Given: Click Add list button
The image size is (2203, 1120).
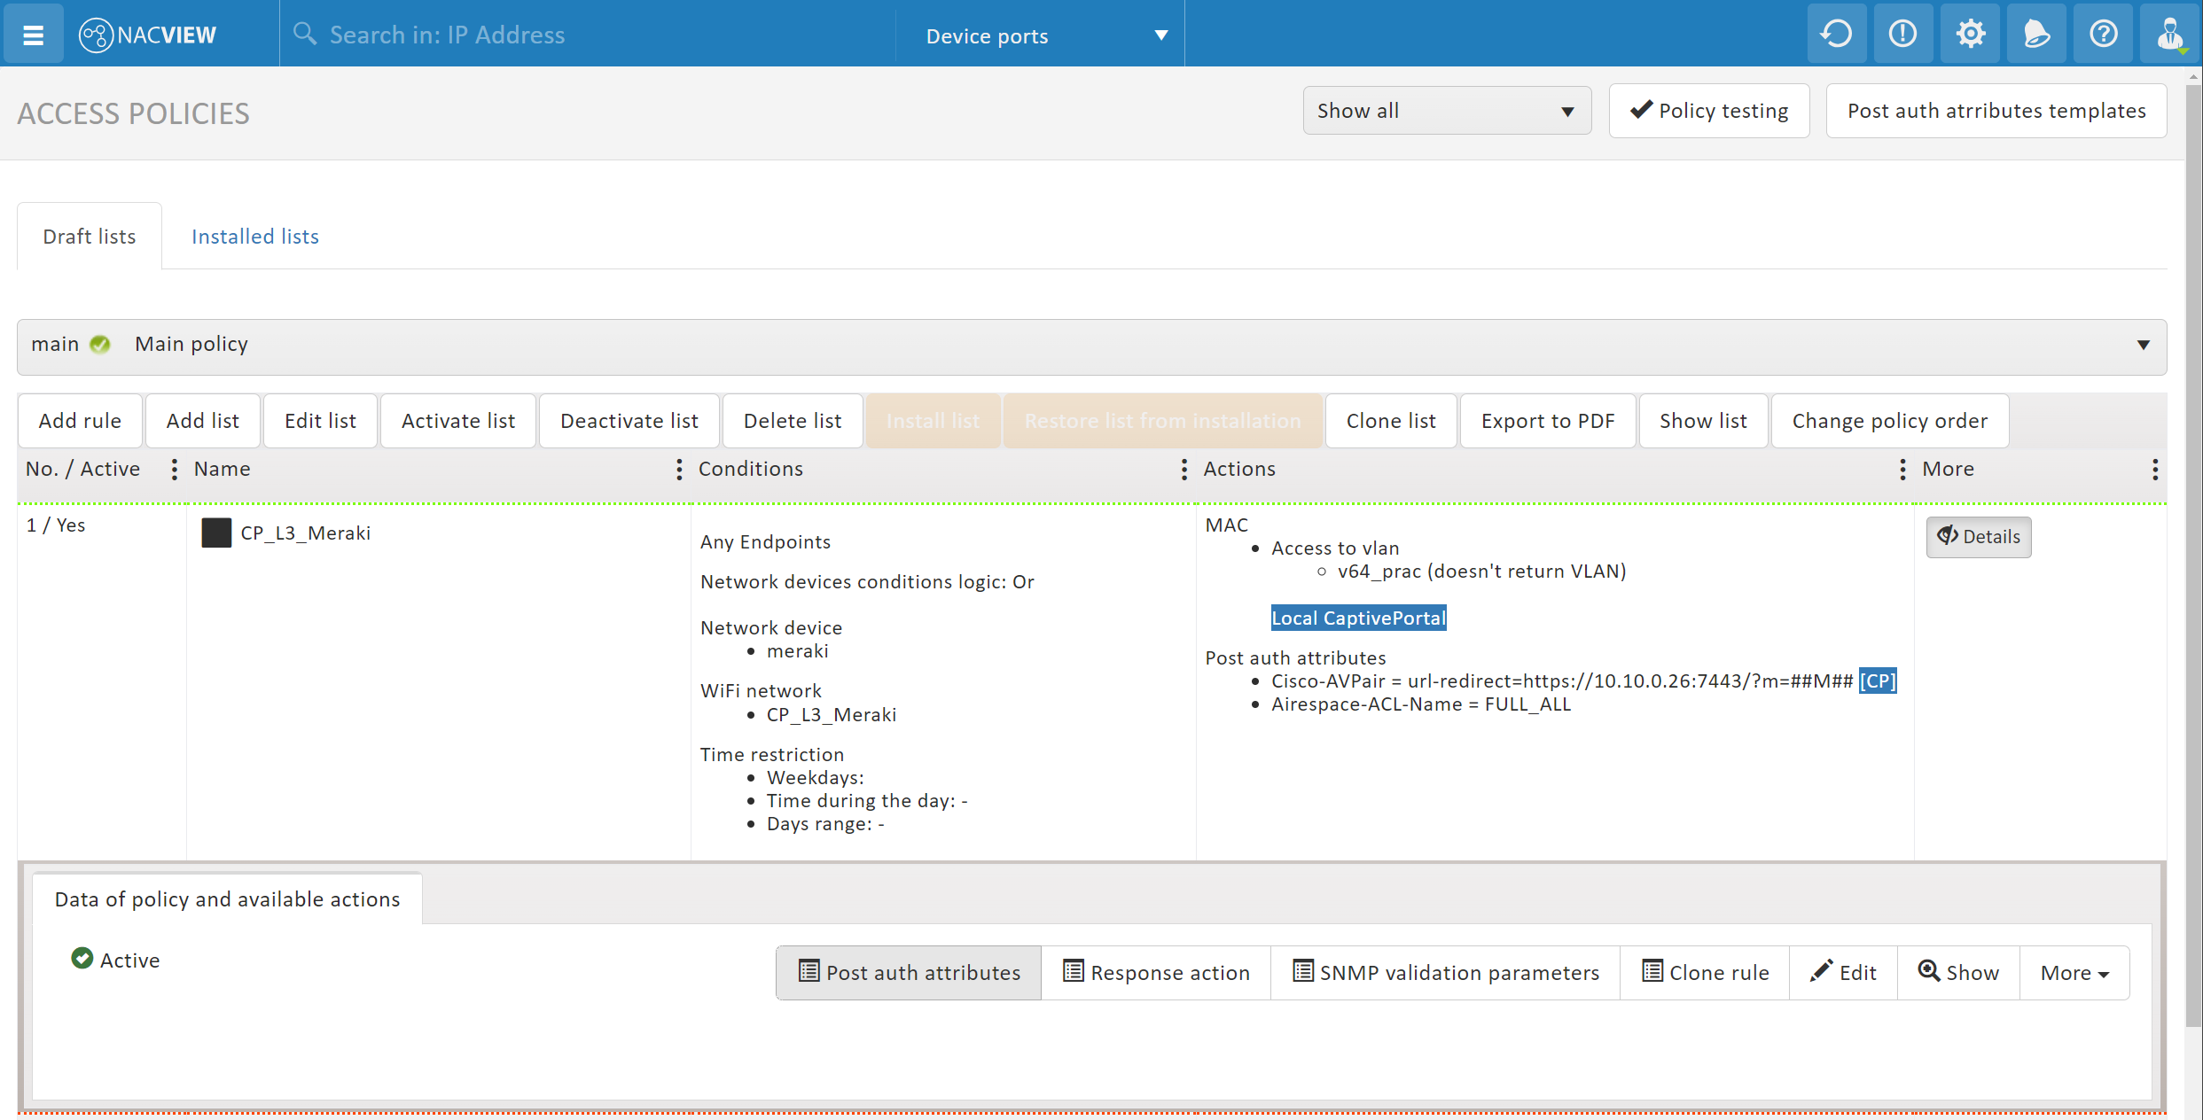Looking at the screenshot, I should click(x=203, y=421).
